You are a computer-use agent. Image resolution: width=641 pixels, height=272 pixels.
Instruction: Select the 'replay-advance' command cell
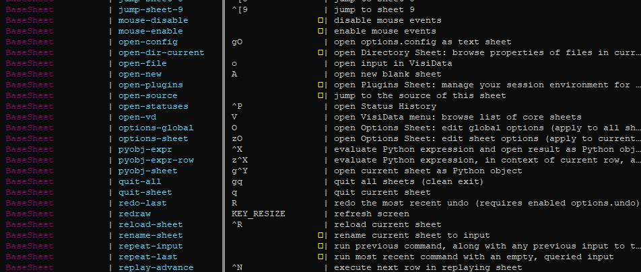point(156,267)
